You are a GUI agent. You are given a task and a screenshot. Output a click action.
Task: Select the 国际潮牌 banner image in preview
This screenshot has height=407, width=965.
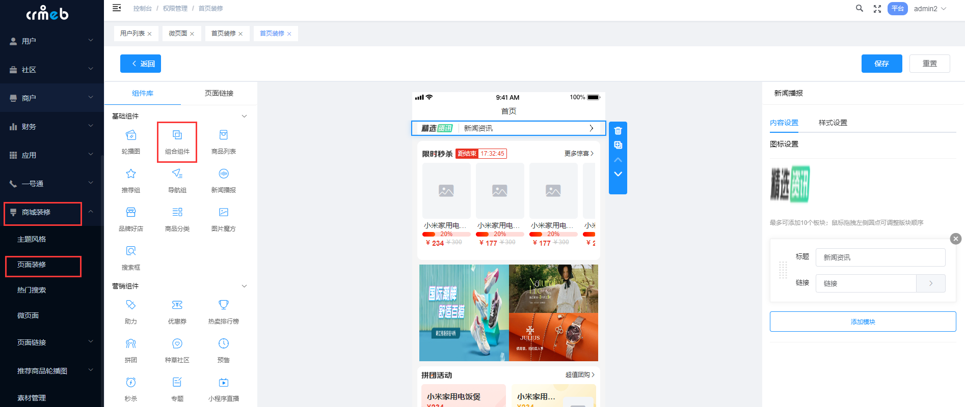pos(464,313)
